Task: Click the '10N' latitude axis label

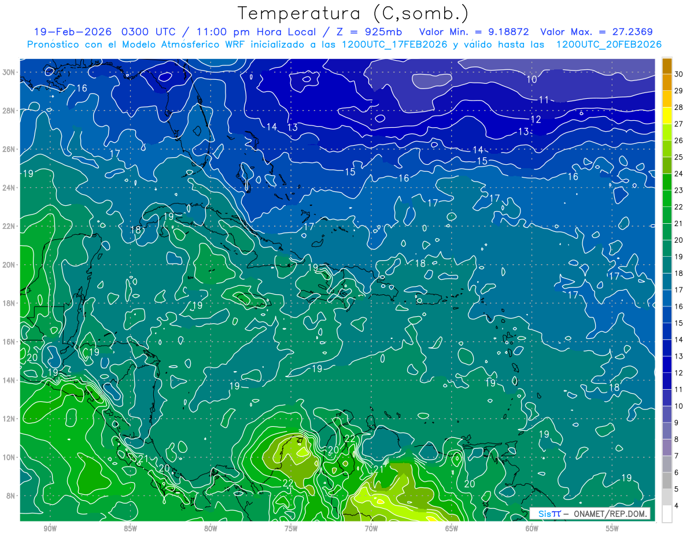Action: [x=9, y=457]
